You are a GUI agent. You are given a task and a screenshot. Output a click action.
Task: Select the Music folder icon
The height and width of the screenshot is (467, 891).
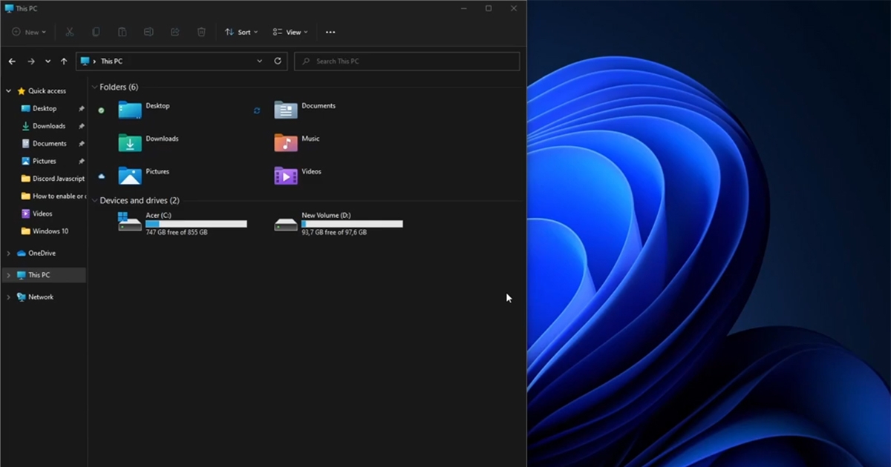pos(286,143)
